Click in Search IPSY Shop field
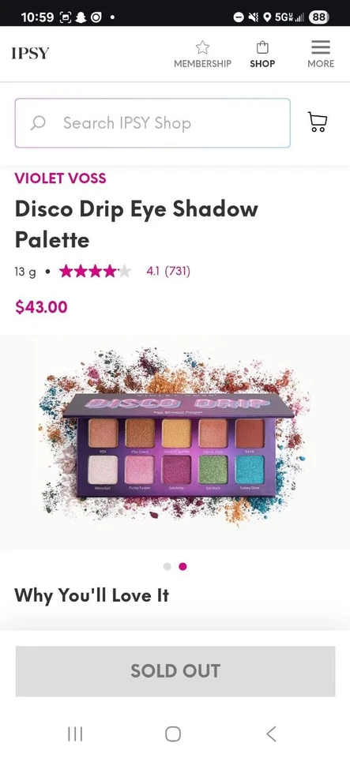 tap(152, 123)
